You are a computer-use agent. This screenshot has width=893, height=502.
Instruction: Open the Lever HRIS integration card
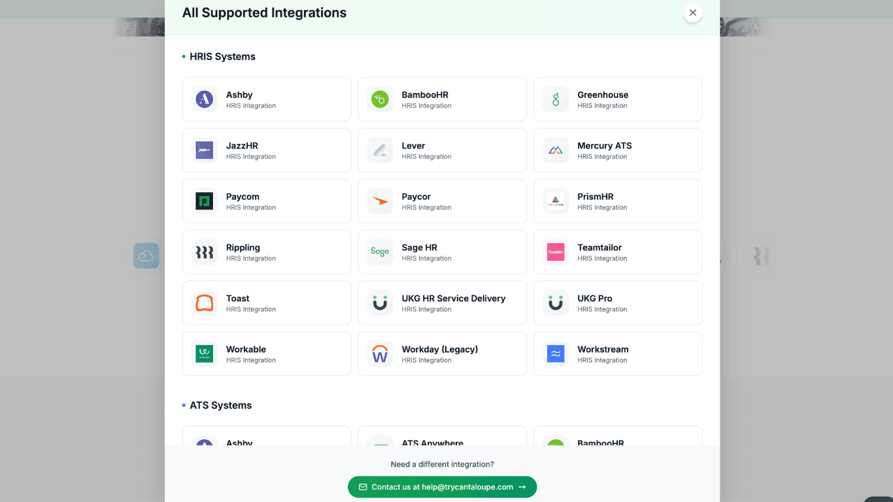442,150
